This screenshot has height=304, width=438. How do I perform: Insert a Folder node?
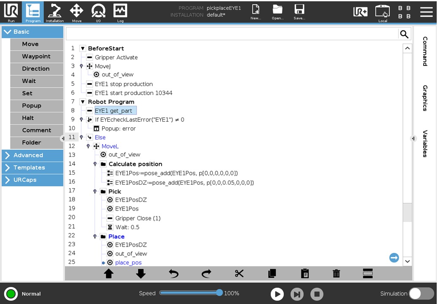tap(37, 142)
